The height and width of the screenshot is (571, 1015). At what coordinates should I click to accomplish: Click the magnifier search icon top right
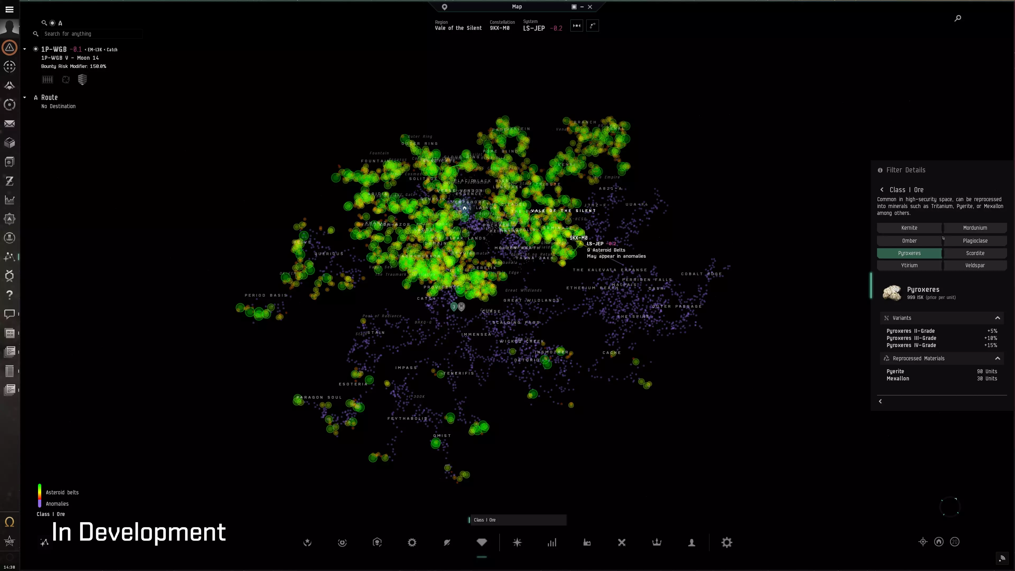point(957,19)
